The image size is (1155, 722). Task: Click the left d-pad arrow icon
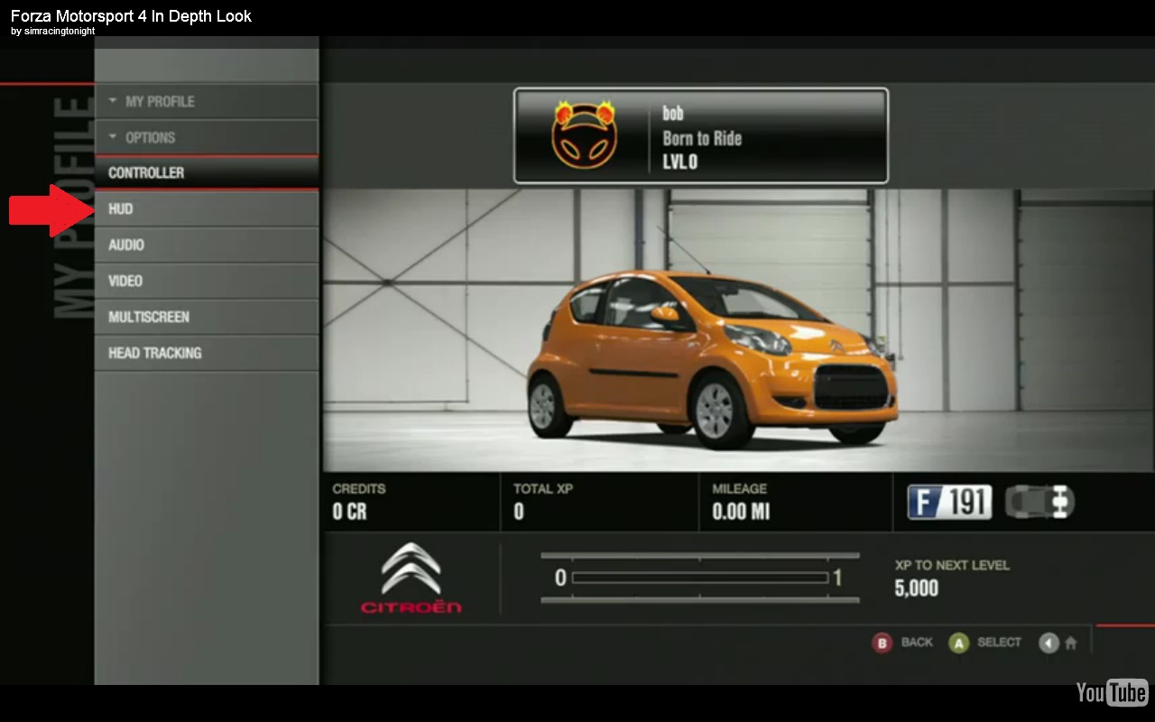pyautogui.click(x=1048, y=643)
